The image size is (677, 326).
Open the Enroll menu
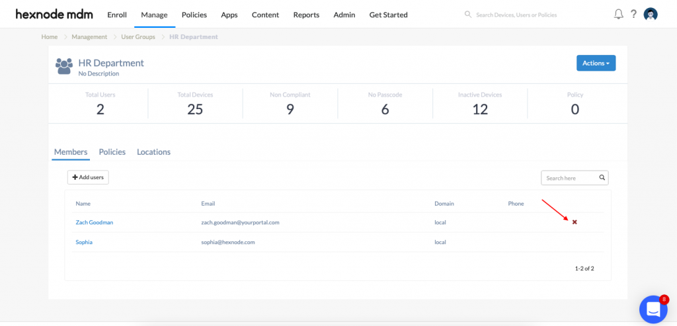[x=117, y=15]
